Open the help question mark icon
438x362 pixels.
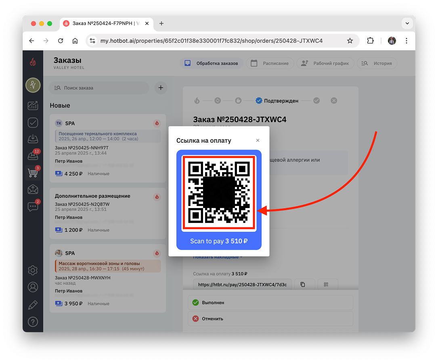(33, 322)
